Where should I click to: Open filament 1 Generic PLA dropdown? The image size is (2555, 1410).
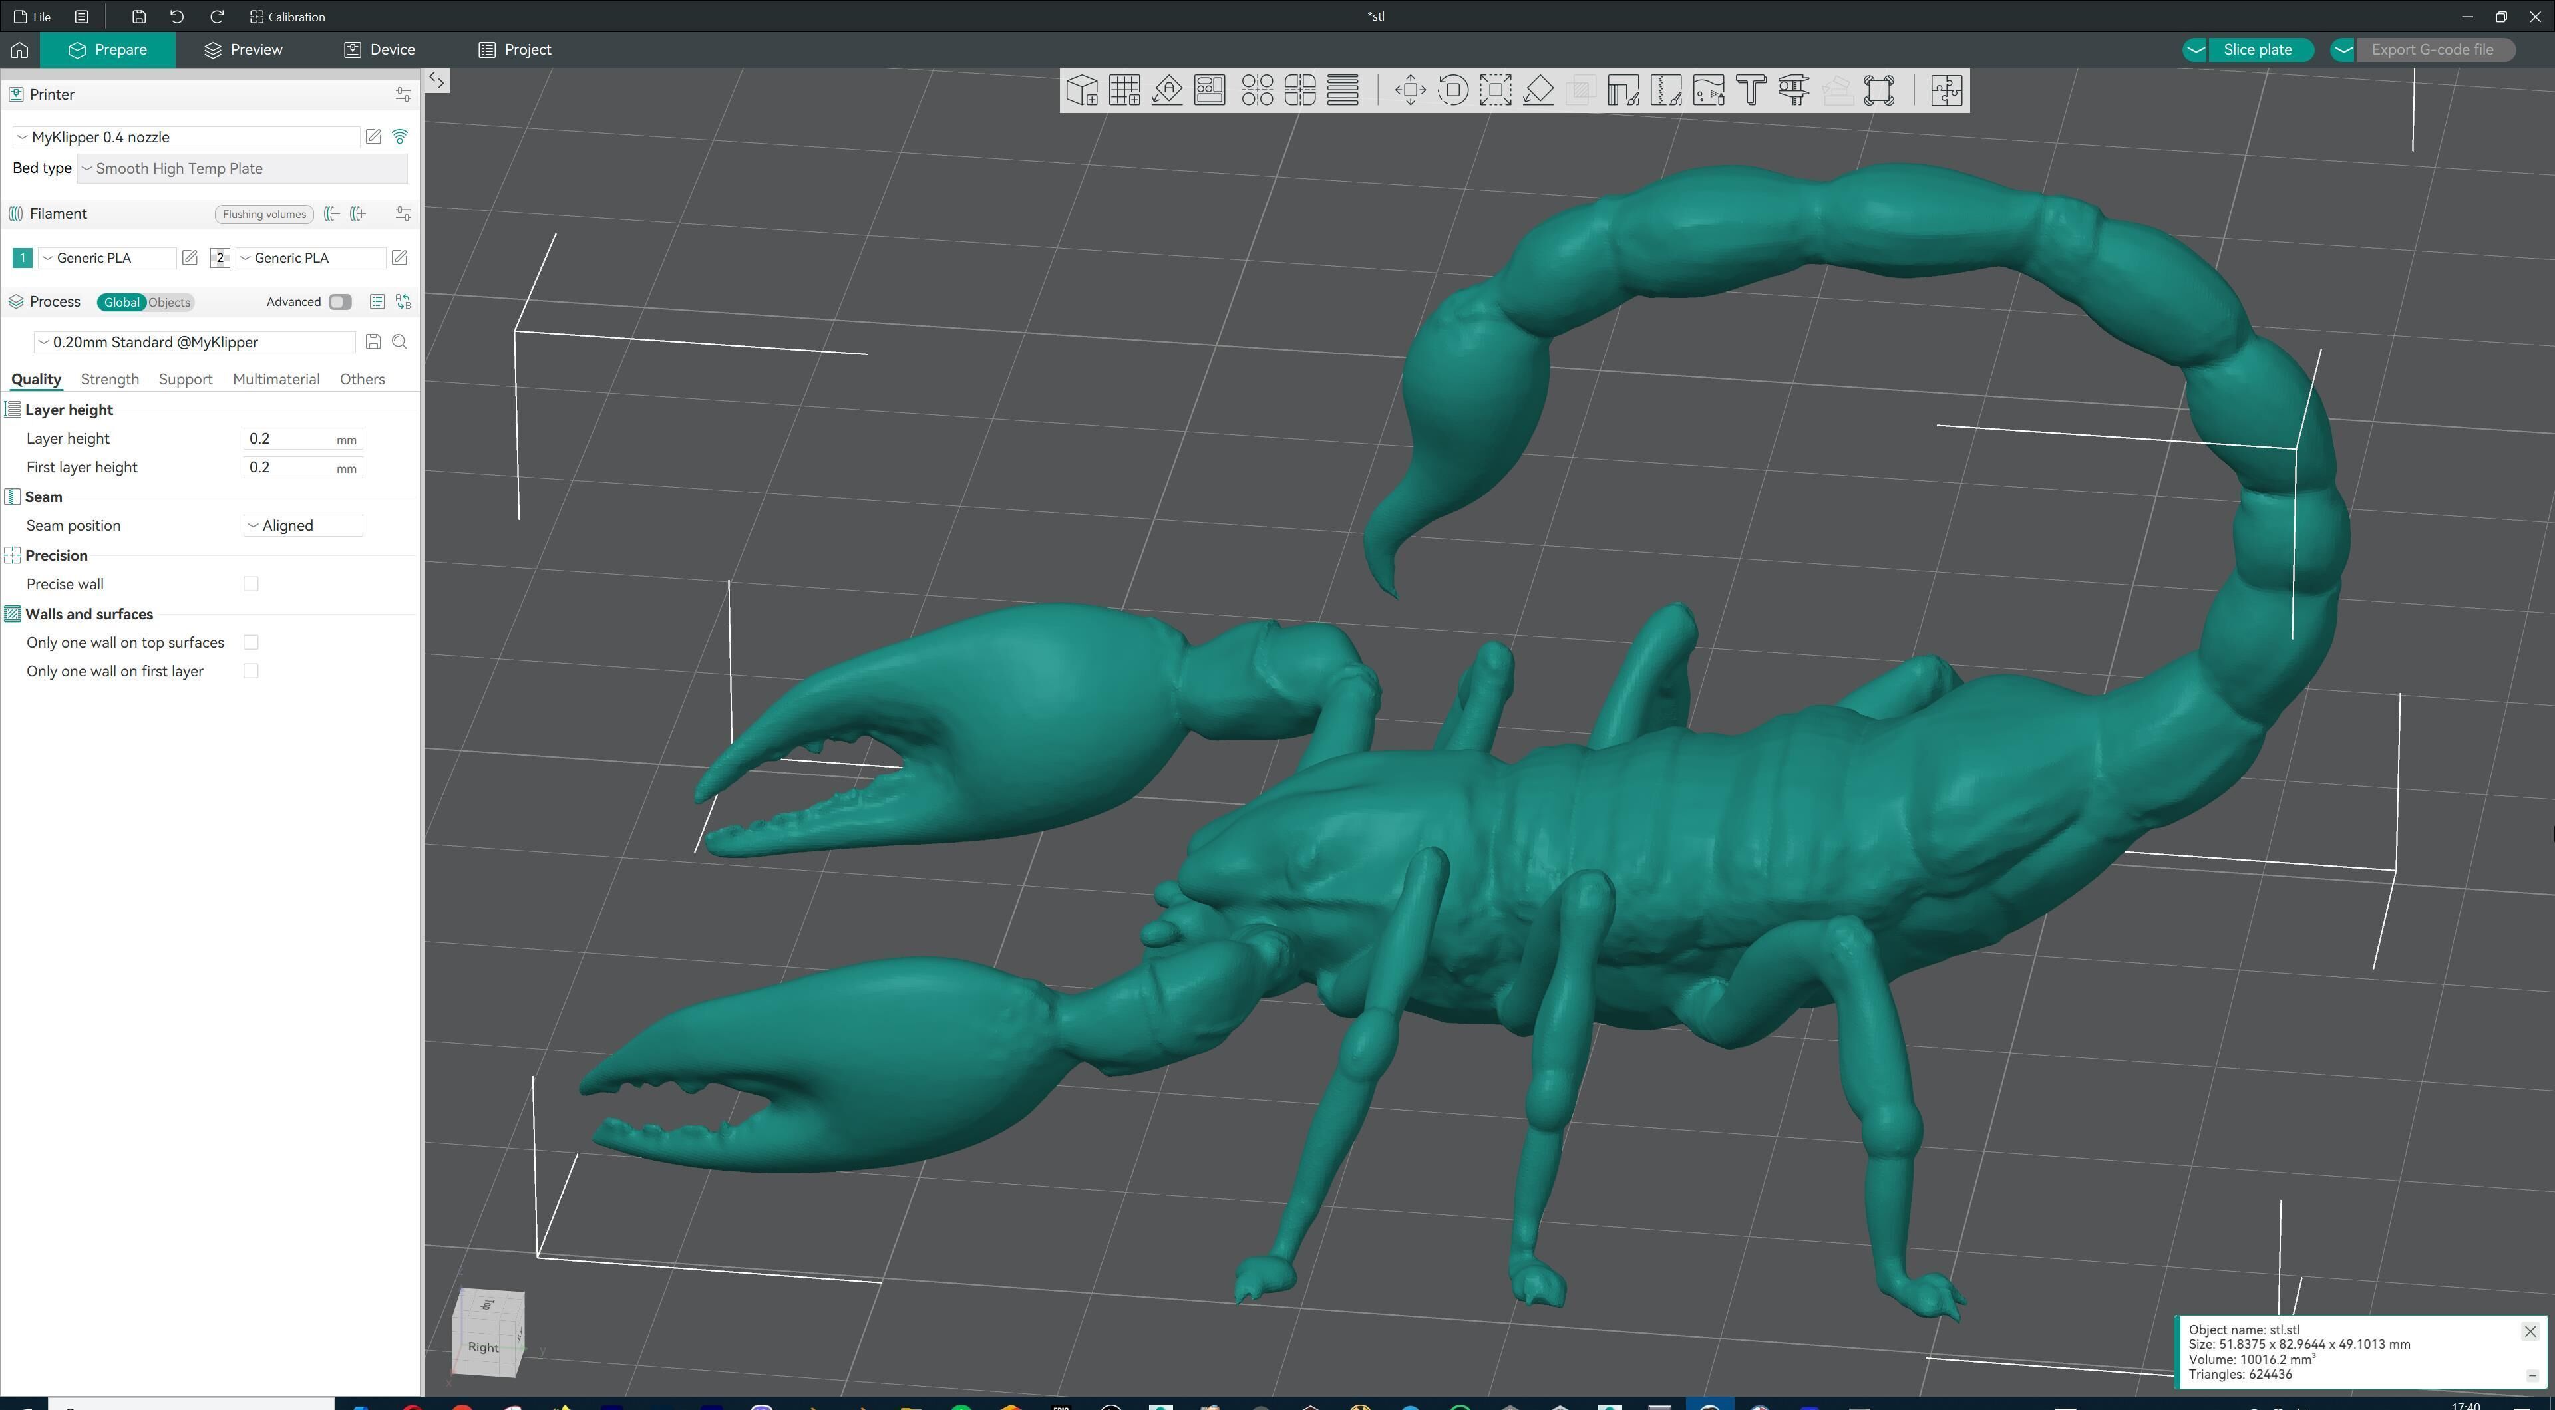(x=107, y=258)
